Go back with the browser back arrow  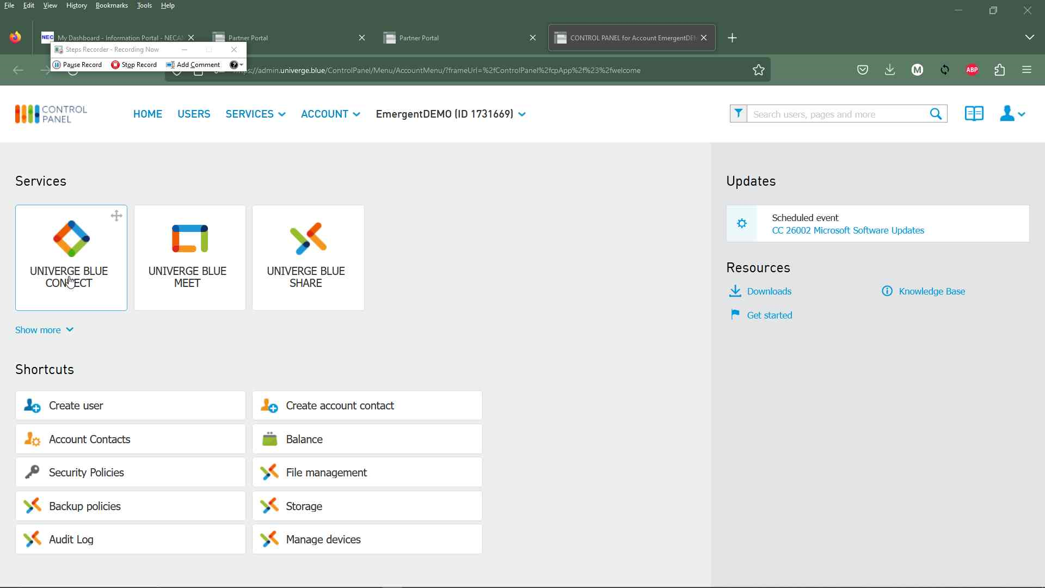(18, 70)
